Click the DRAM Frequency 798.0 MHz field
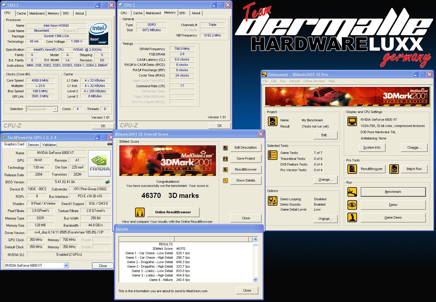 182,49
